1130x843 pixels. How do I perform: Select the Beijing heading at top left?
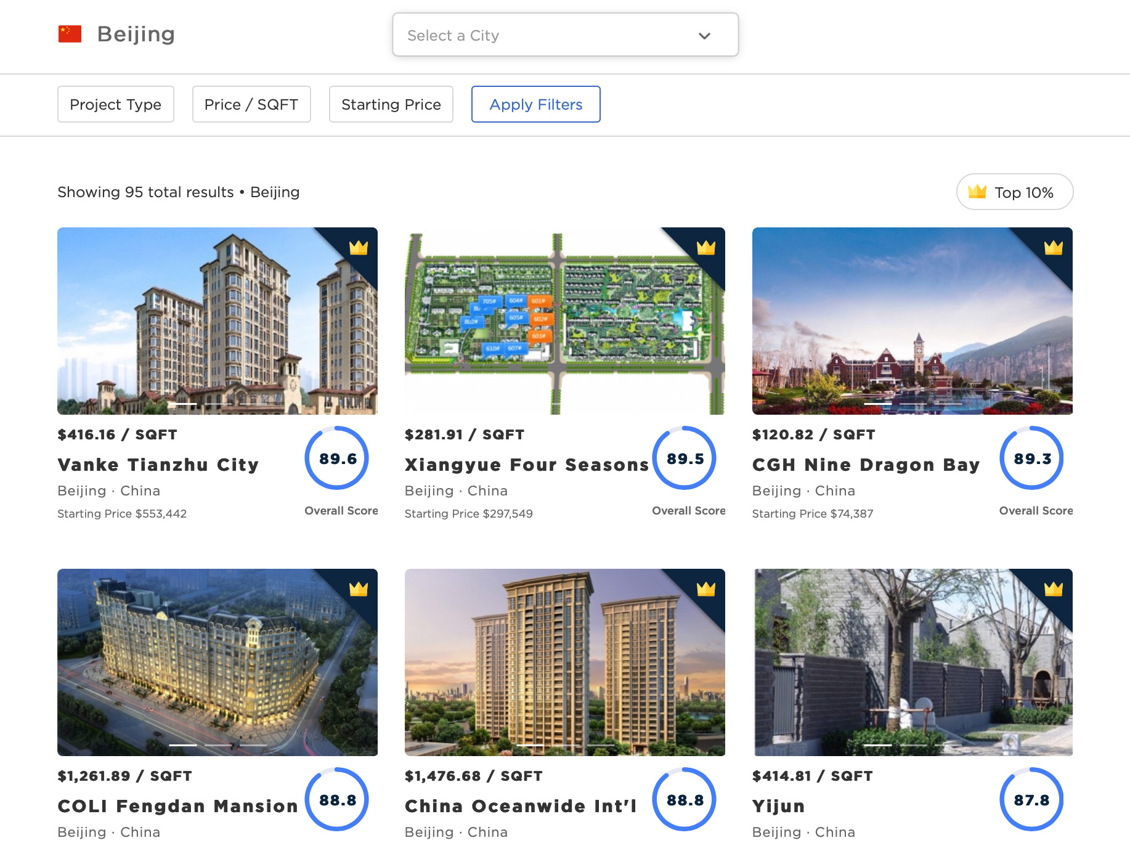pyautogui.click(x=136, y=34)
